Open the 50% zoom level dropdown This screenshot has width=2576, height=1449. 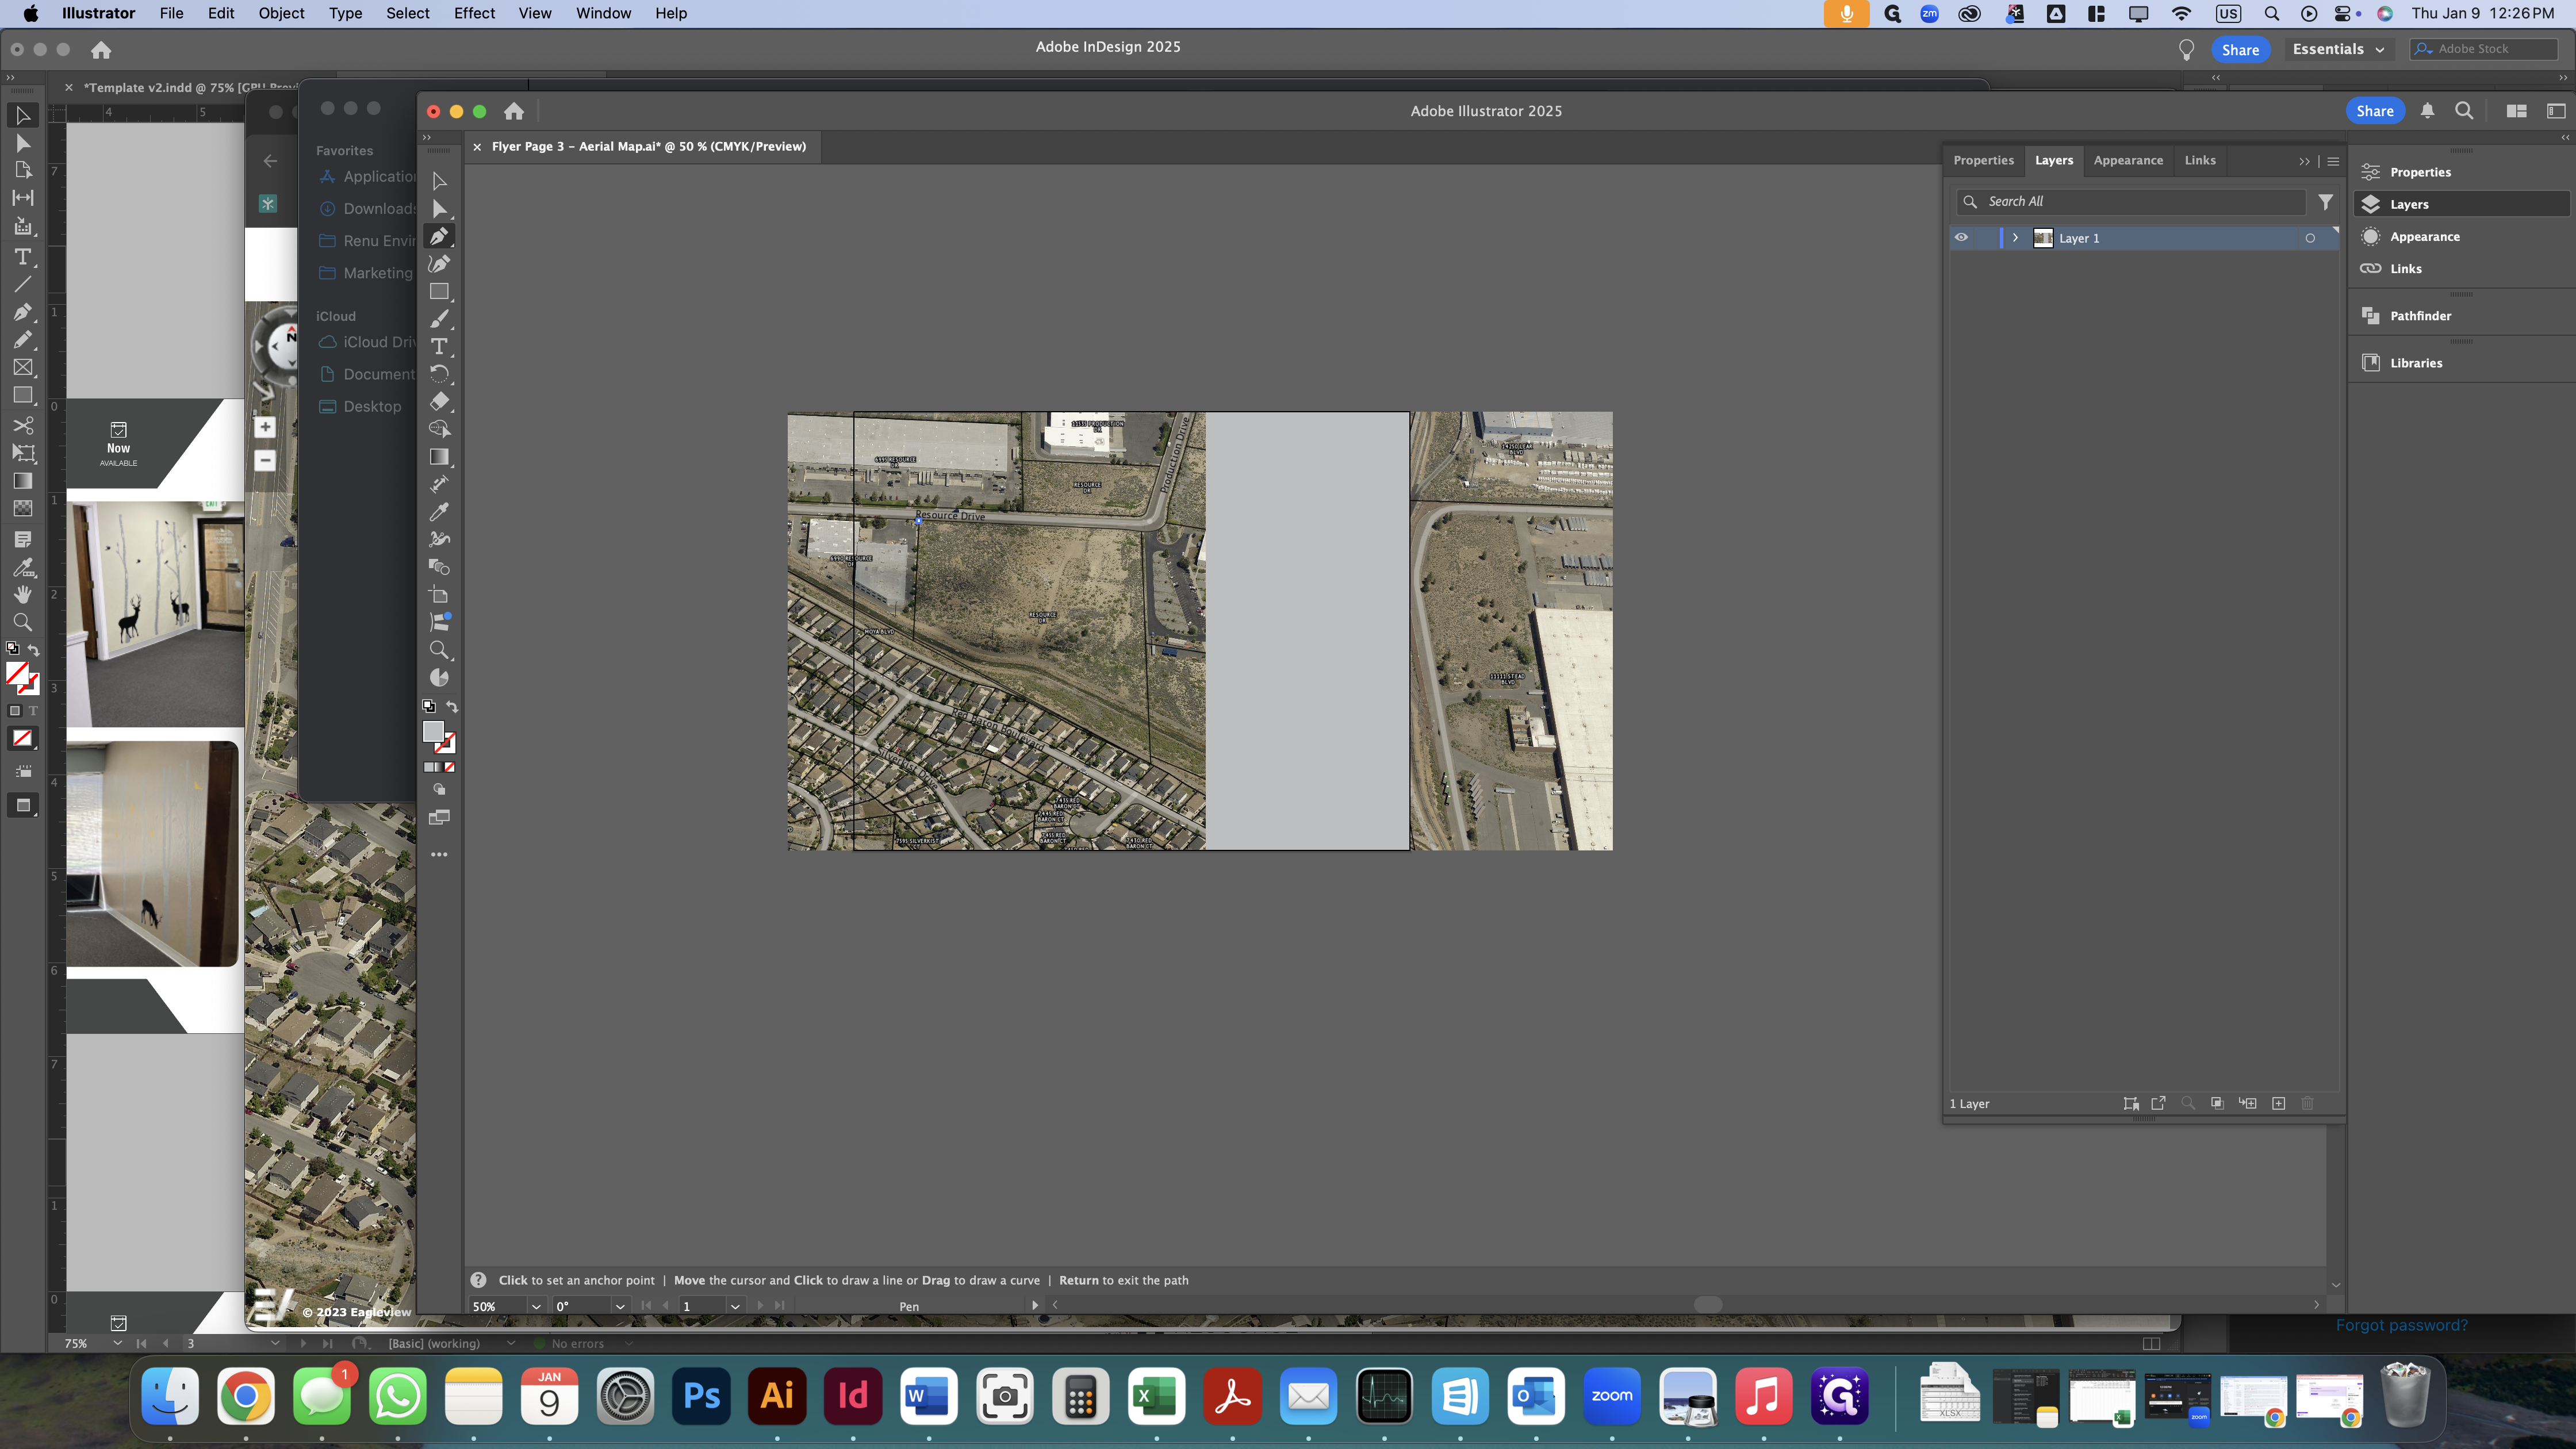pyautogui.click(x=536, y=1306)
